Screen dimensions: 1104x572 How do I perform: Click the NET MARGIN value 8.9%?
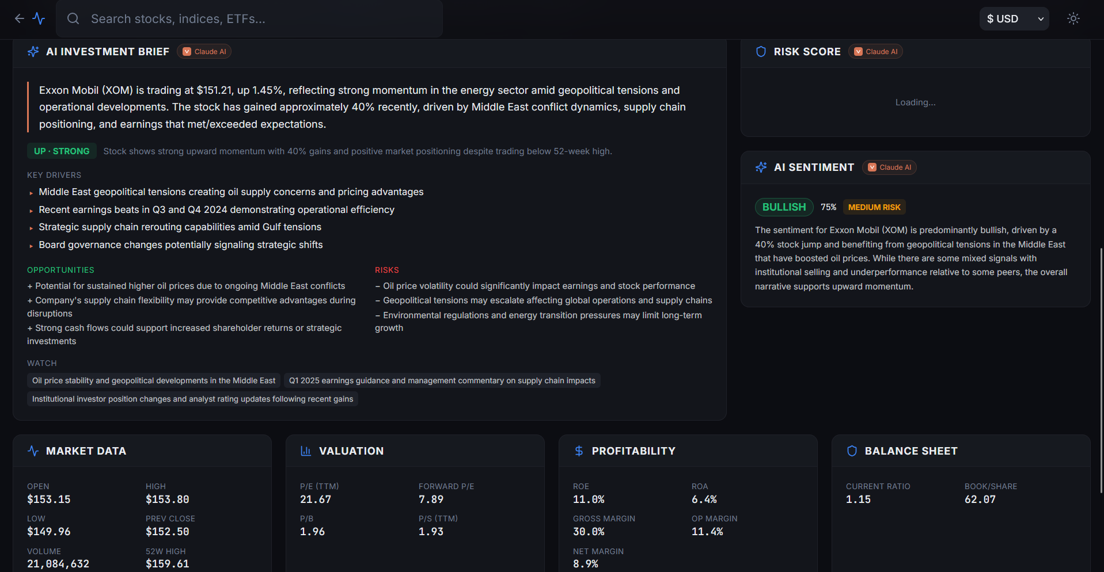pyautogui.click(x=586, y=564)
